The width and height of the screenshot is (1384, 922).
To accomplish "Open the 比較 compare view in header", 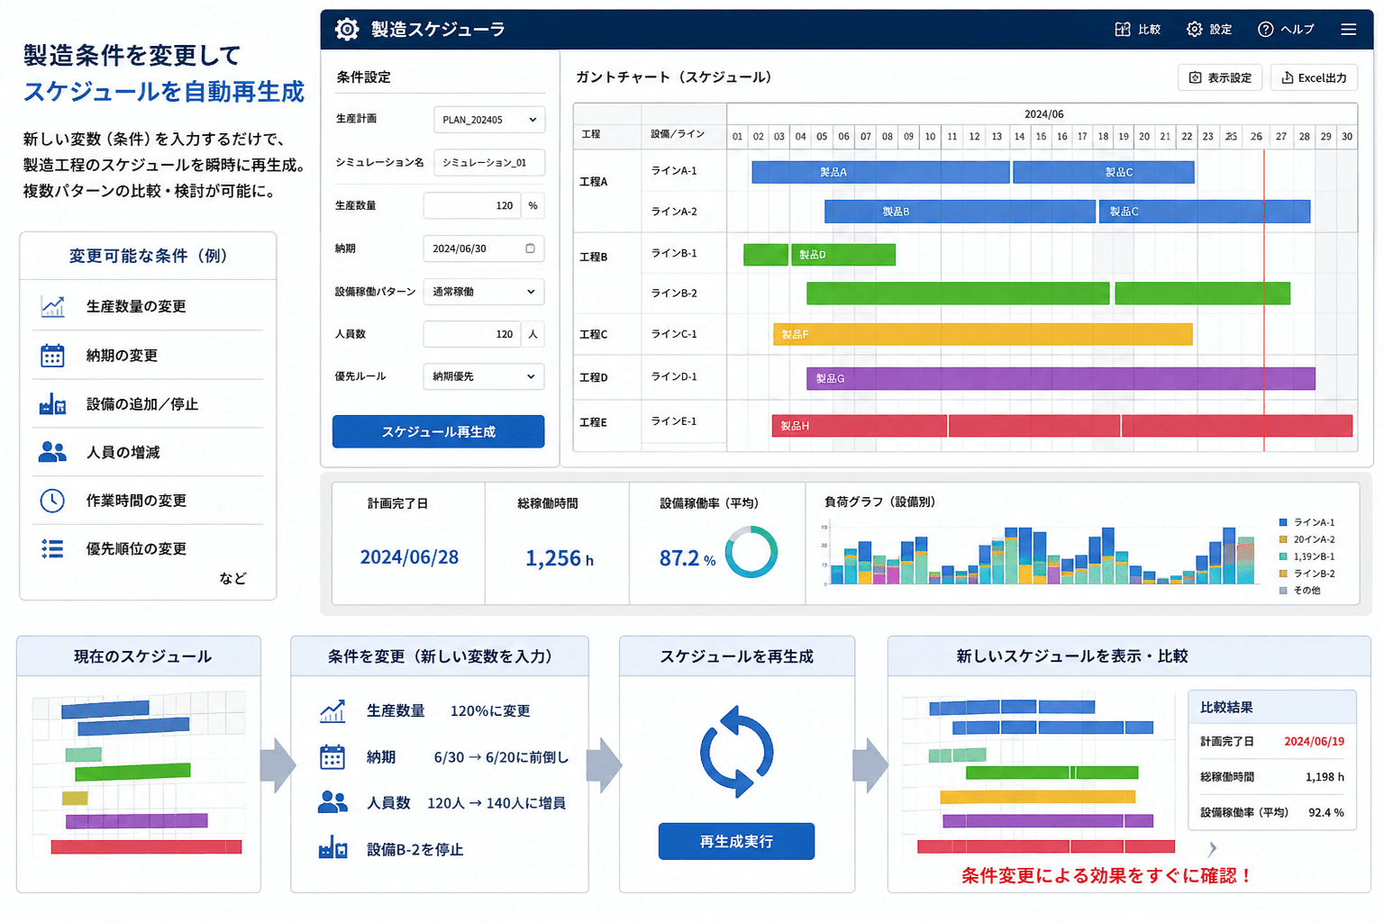I will (x=1137, y=29).
